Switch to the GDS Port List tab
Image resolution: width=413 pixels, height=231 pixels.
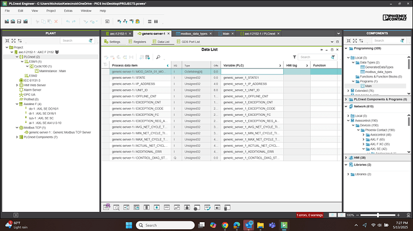tap(189, 42)
